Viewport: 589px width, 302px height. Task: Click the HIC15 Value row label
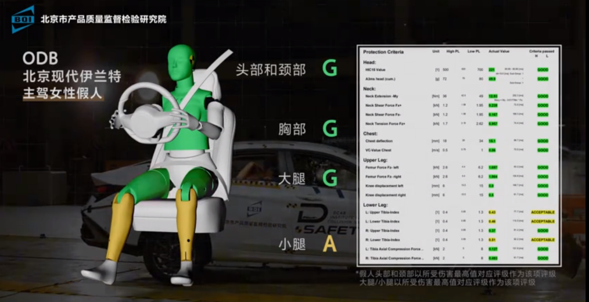[375, 70]
